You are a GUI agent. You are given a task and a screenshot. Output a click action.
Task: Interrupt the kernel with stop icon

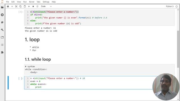(x=33, y=6)
